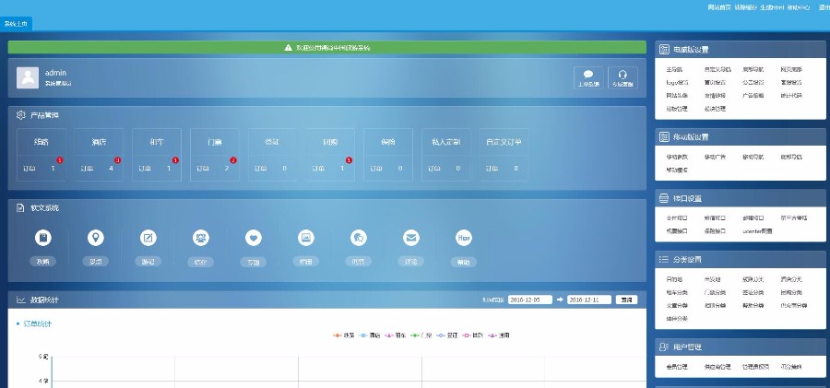This screenshot has height=388, width=830.
Task: Click the line-chart icon beside 数据统计
Action: pyautogui.click(x=20, y=300)
